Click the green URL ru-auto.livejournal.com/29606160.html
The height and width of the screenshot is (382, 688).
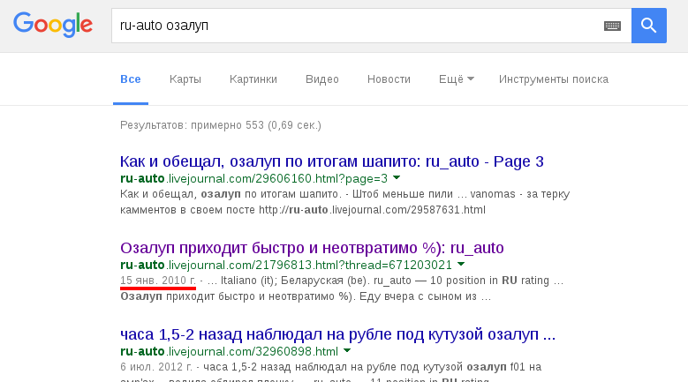[253, 179]
